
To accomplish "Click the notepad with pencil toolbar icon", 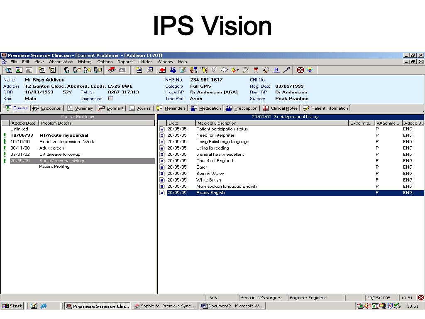I will pos(183,70).
